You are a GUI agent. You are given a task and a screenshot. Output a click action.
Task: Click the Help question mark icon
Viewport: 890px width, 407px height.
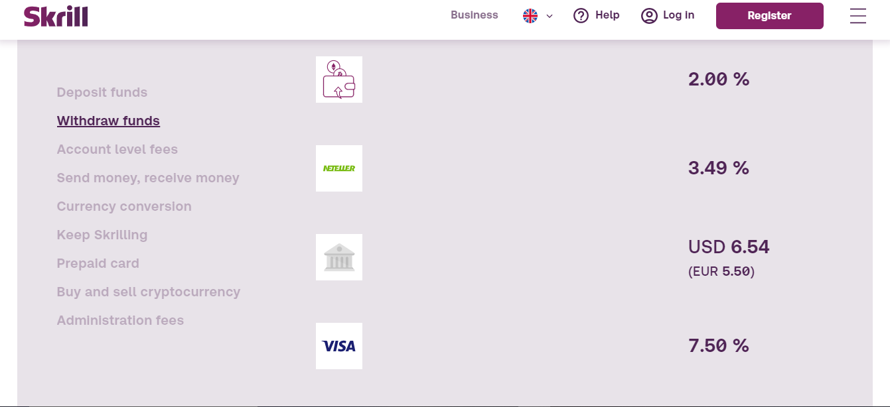coord(581,16)
